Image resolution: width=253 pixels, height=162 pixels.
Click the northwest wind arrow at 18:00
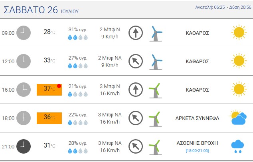136,118
